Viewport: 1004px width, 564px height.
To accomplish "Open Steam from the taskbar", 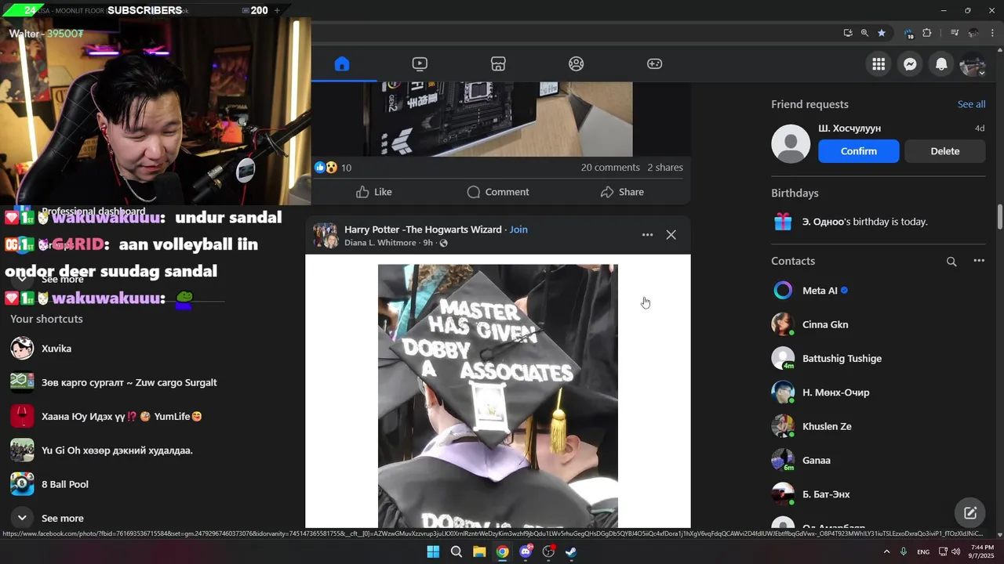I will [572, 552].
